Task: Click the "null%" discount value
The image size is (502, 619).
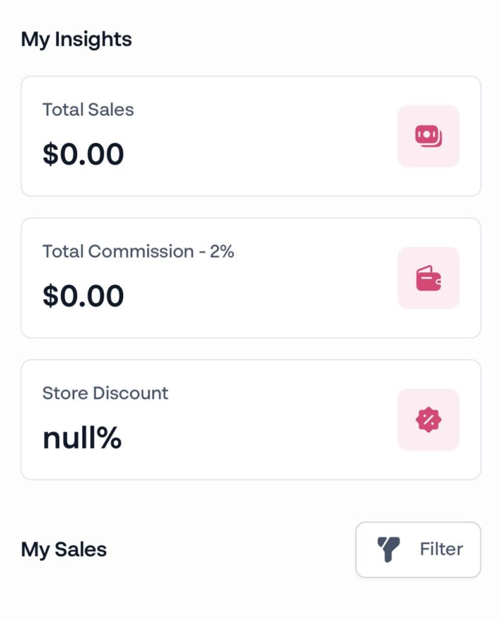Action: [x=82, y=438]
